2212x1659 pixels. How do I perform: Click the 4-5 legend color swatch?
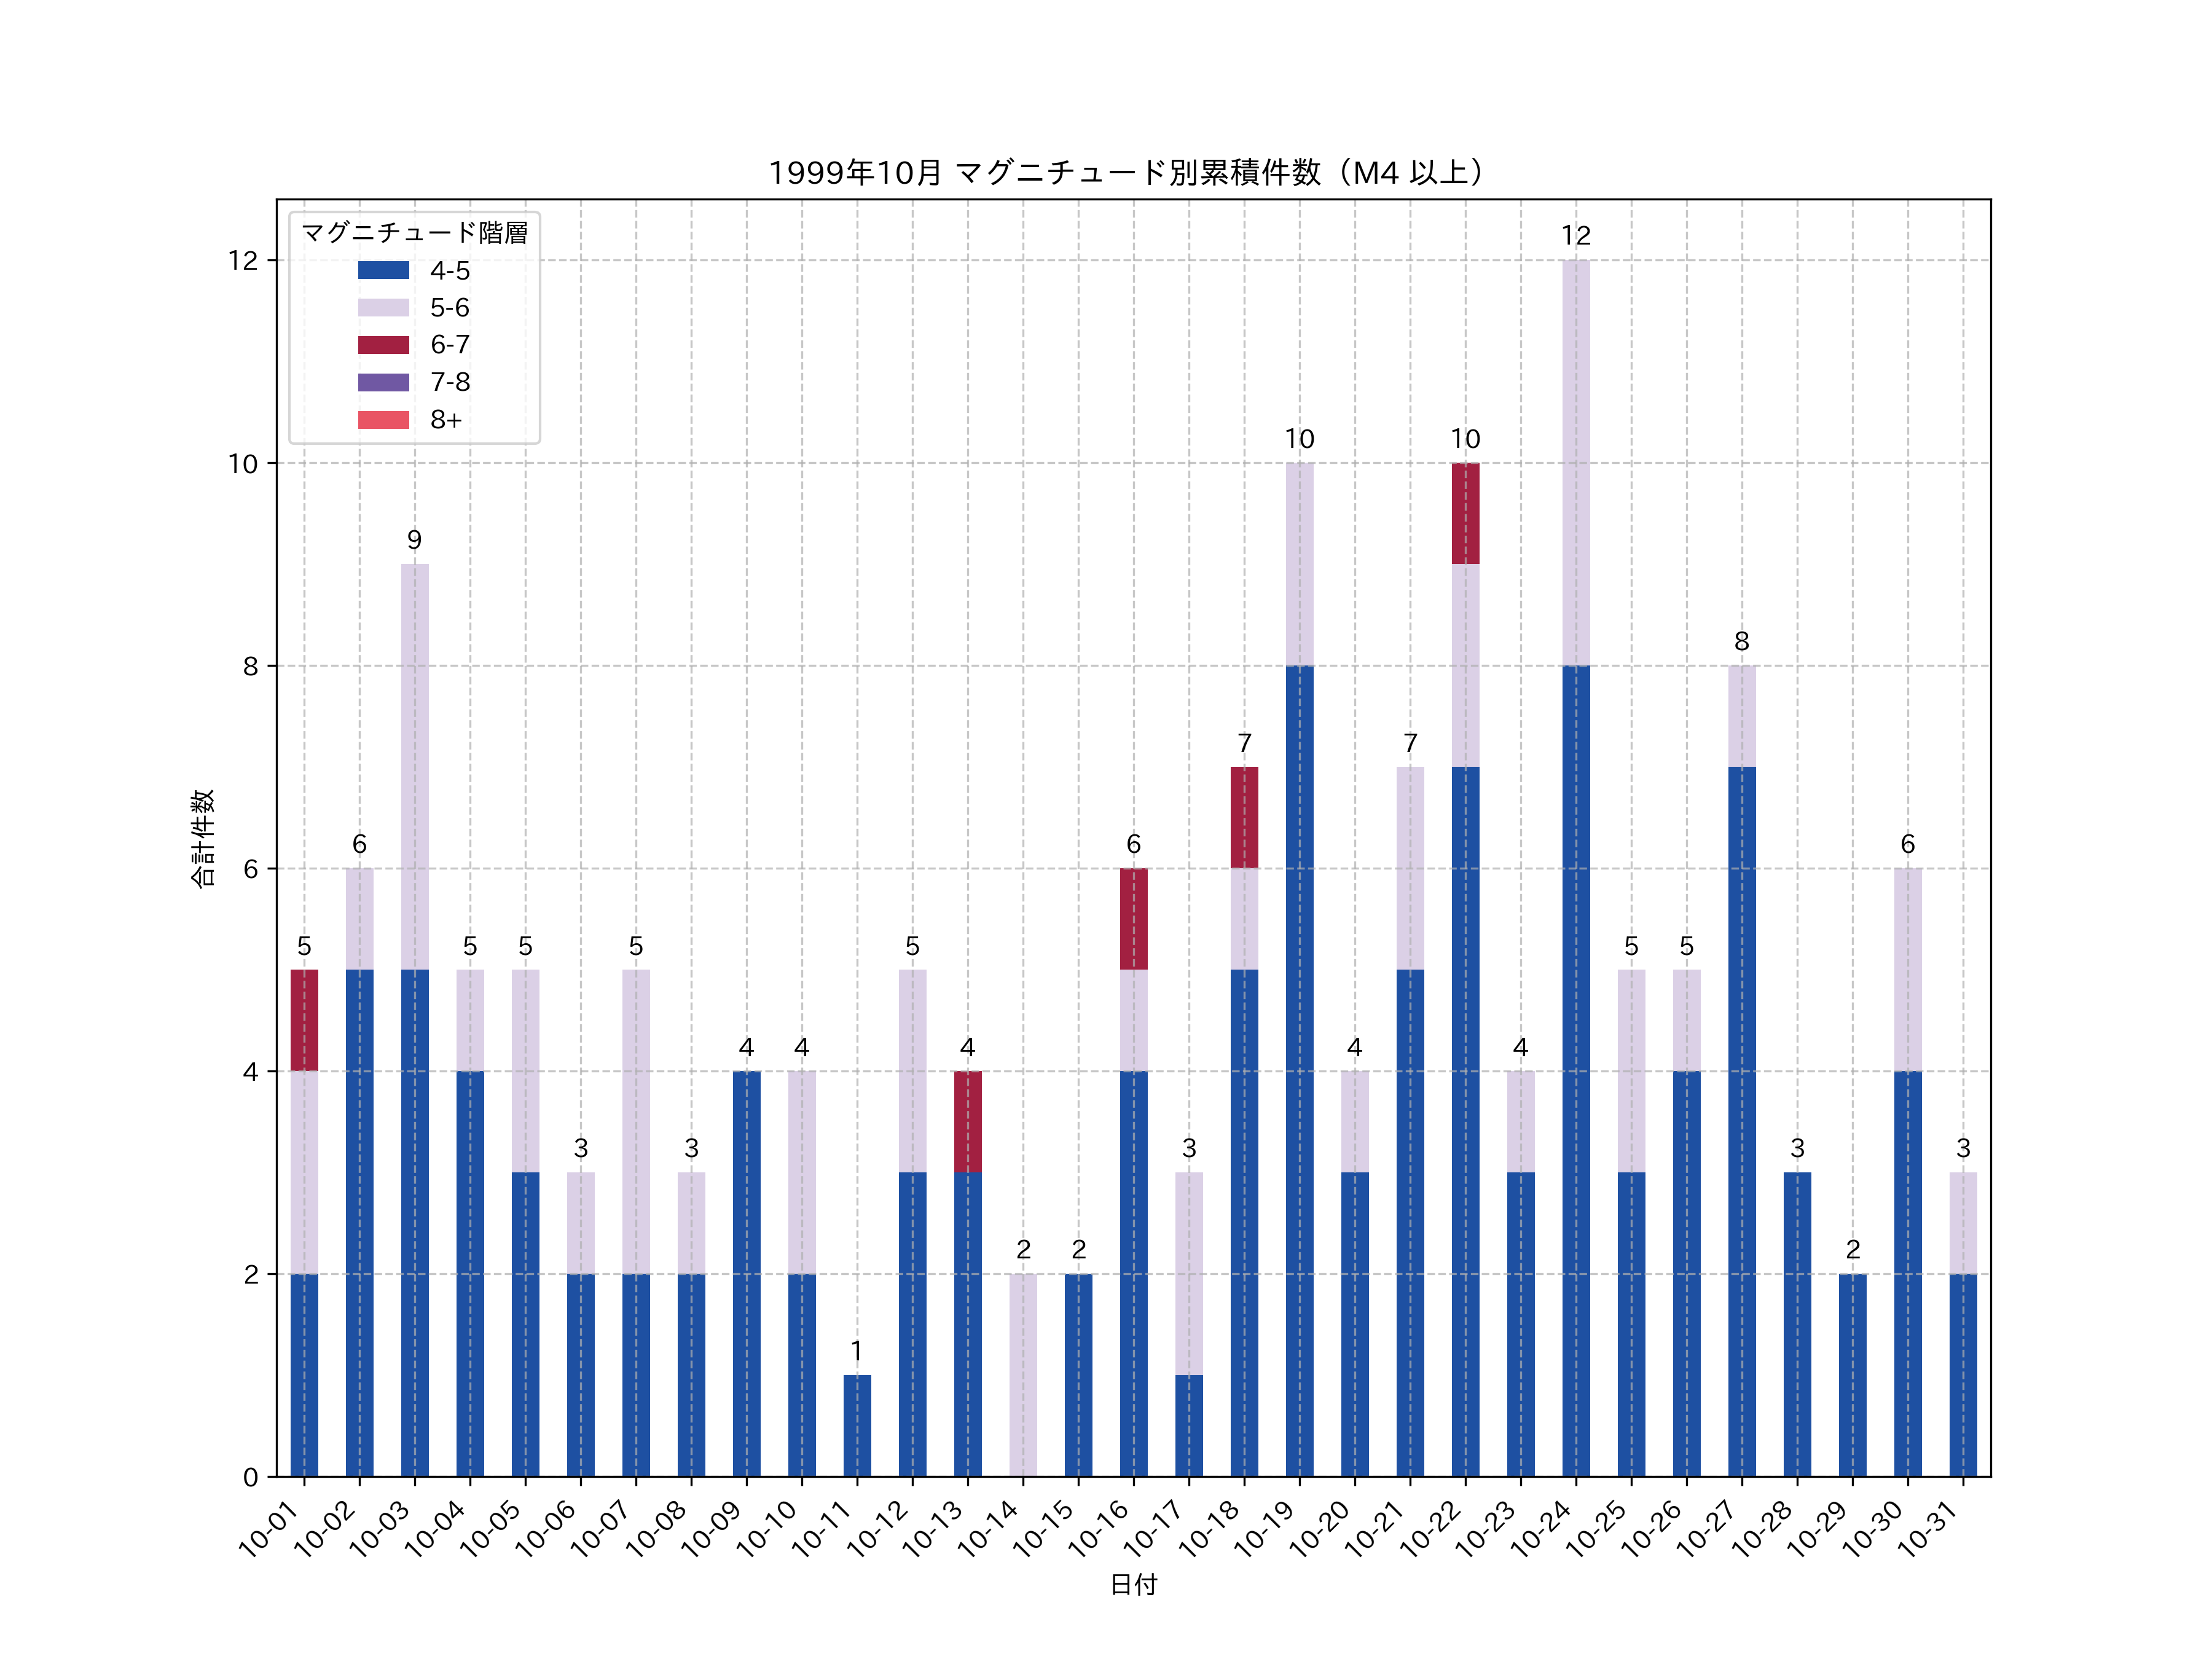tap(383, 270)
